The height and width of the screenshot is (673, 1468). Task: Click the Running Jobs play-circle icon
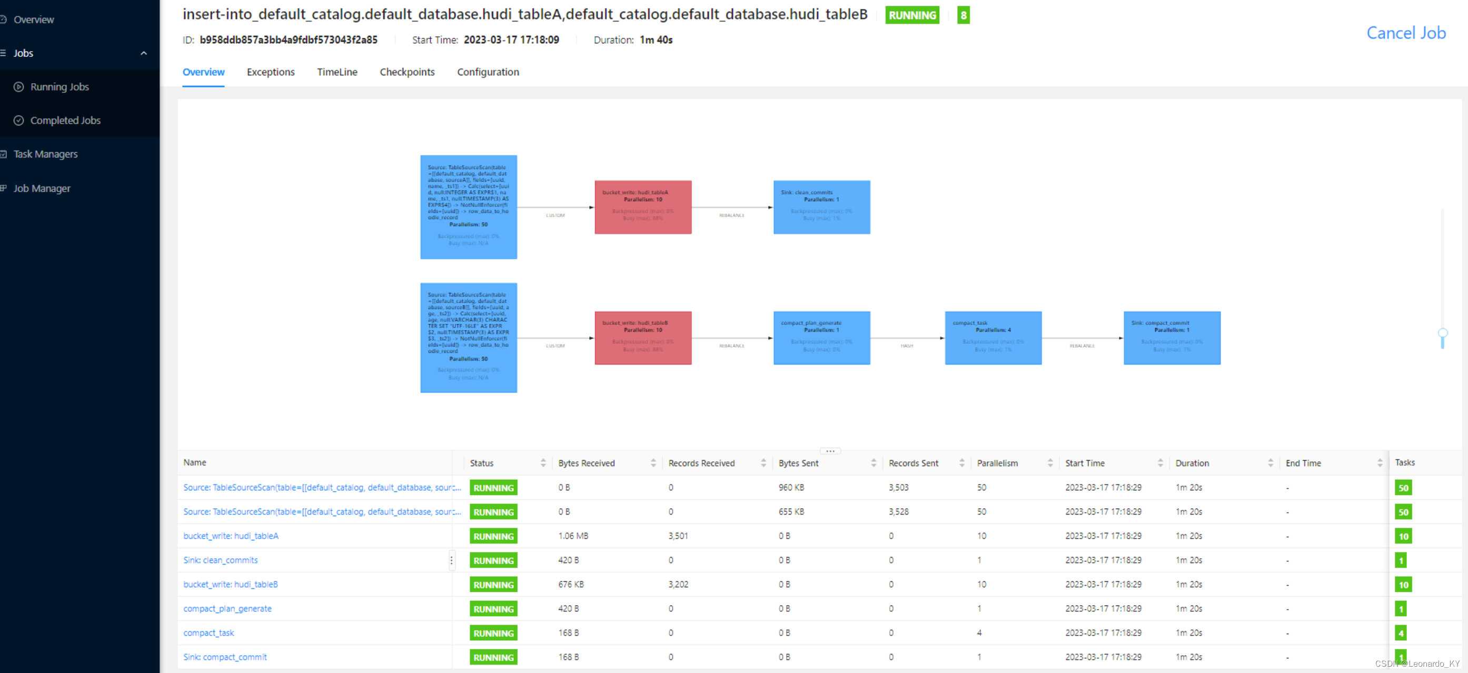point(19,86)
